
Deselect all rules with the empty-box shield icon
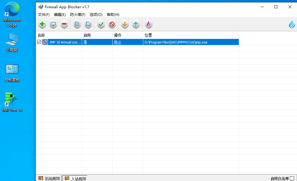coord(88,24)
